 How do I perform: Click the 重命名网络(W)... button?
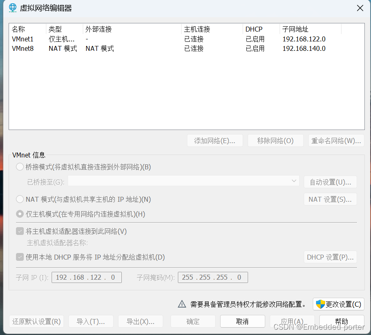[336, 141]
